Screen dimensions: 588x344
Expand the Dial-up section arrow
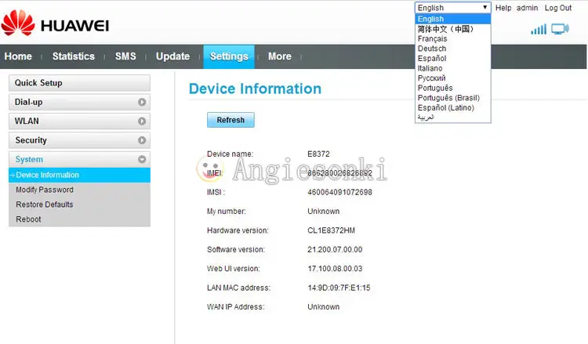[142, 102]
